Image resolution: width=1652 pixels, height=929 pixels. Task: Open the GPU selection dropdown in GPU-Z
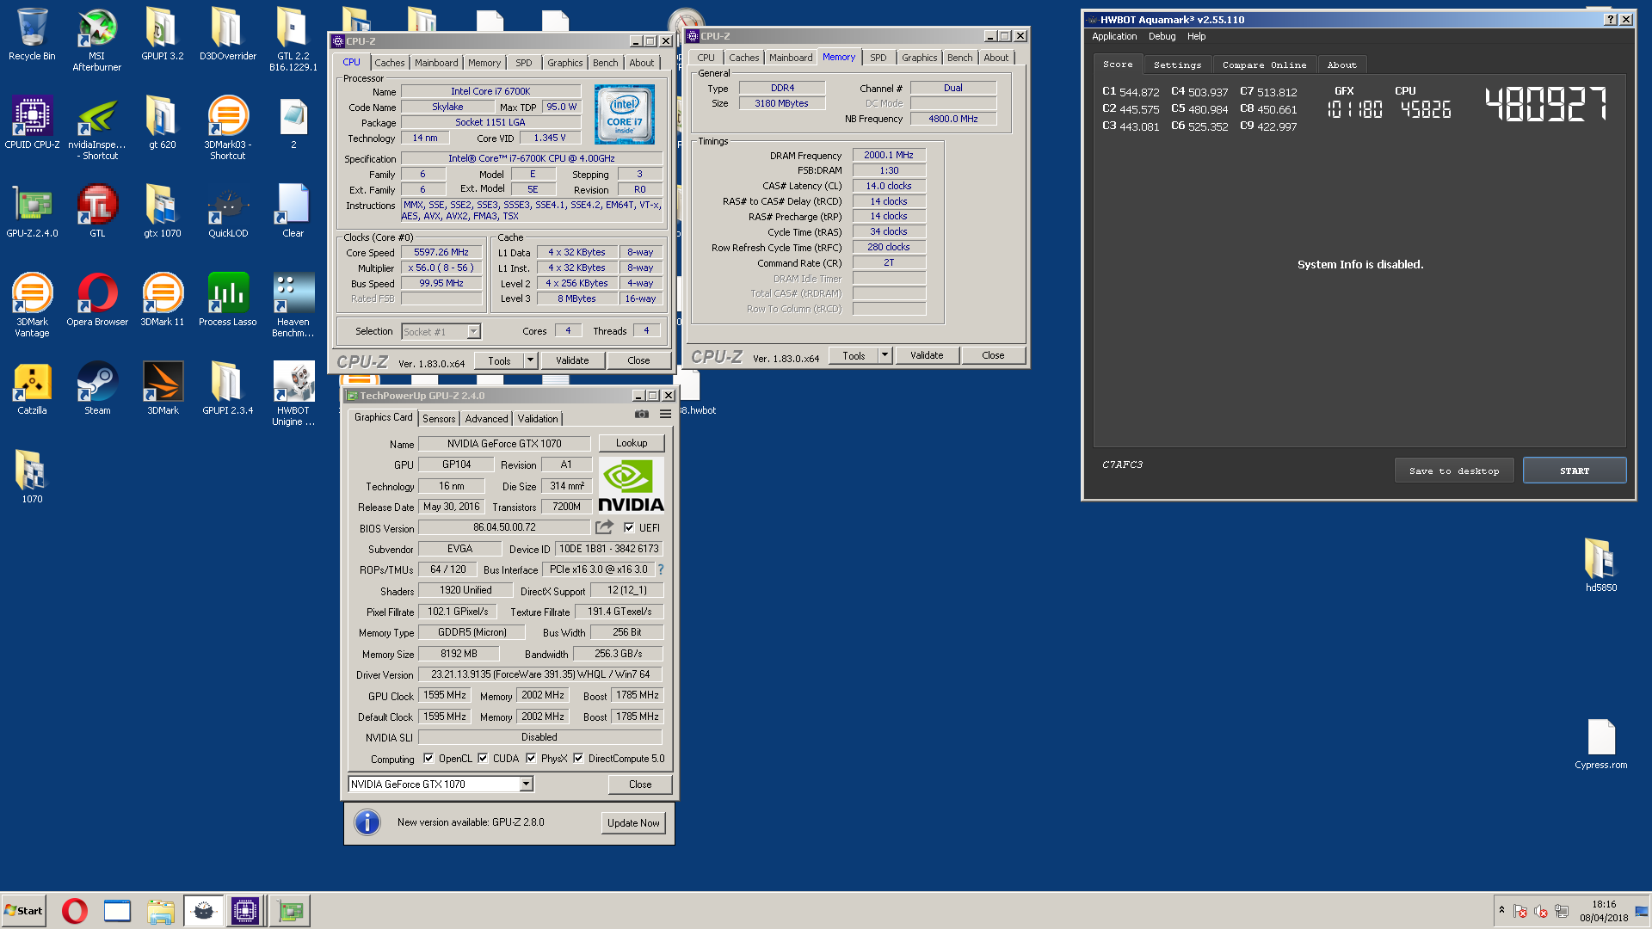tap(526, 784)
